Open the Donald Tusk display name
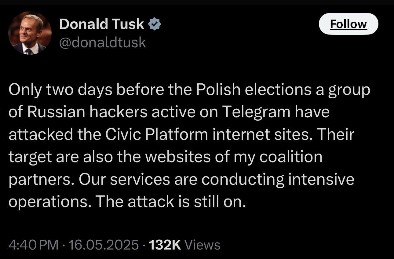 coord(101,24)
